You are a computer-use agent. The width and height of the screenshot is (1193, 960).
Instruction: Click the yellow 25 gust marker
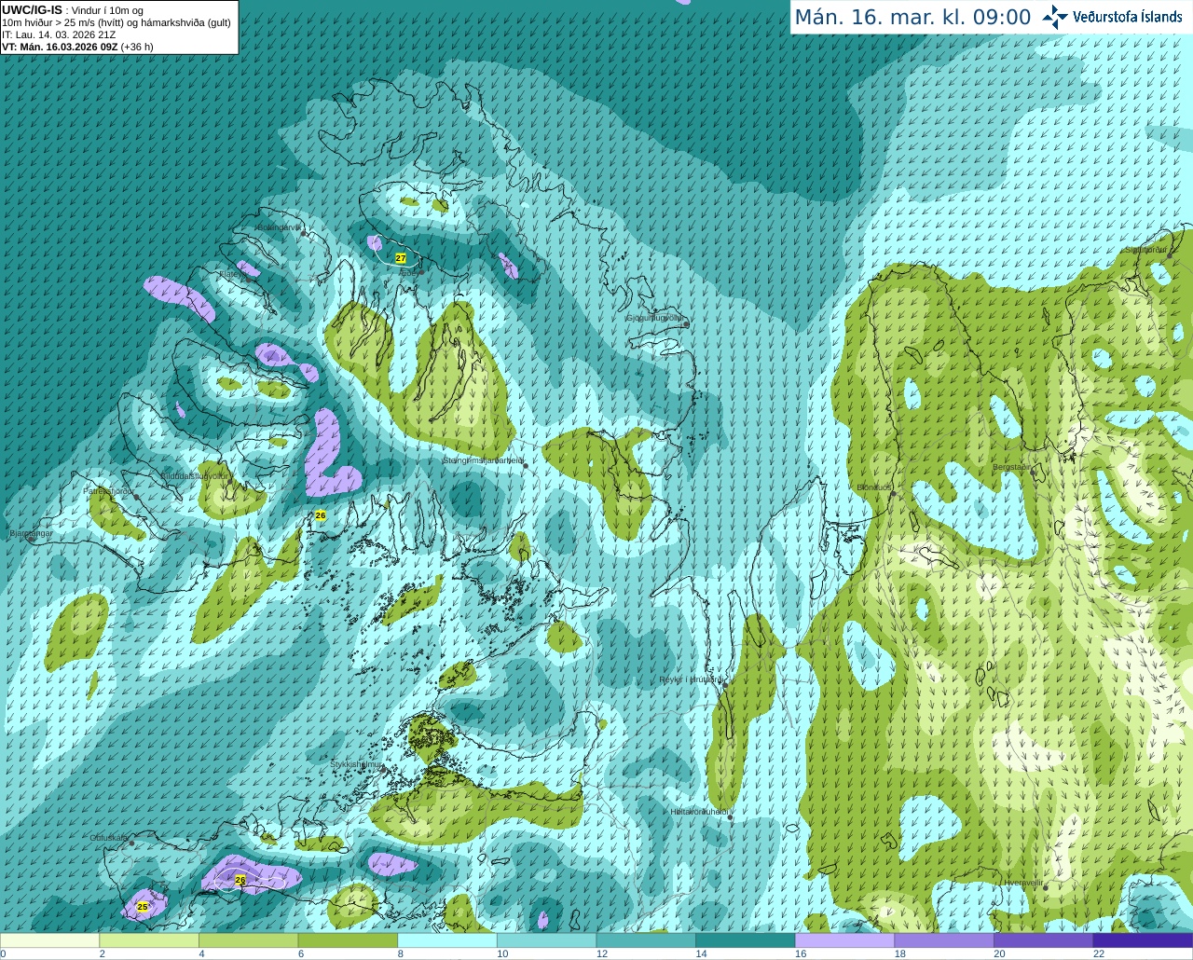click(x=142, y=906)
